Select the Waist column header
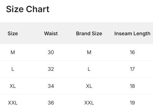This screenshot has height=110, width=153. pyautogui.click(x=51, y=33)
